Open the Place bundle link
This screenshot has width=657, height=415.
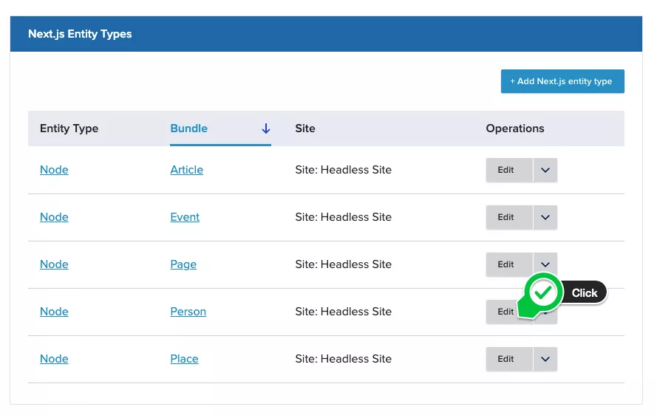coord(184,359)
